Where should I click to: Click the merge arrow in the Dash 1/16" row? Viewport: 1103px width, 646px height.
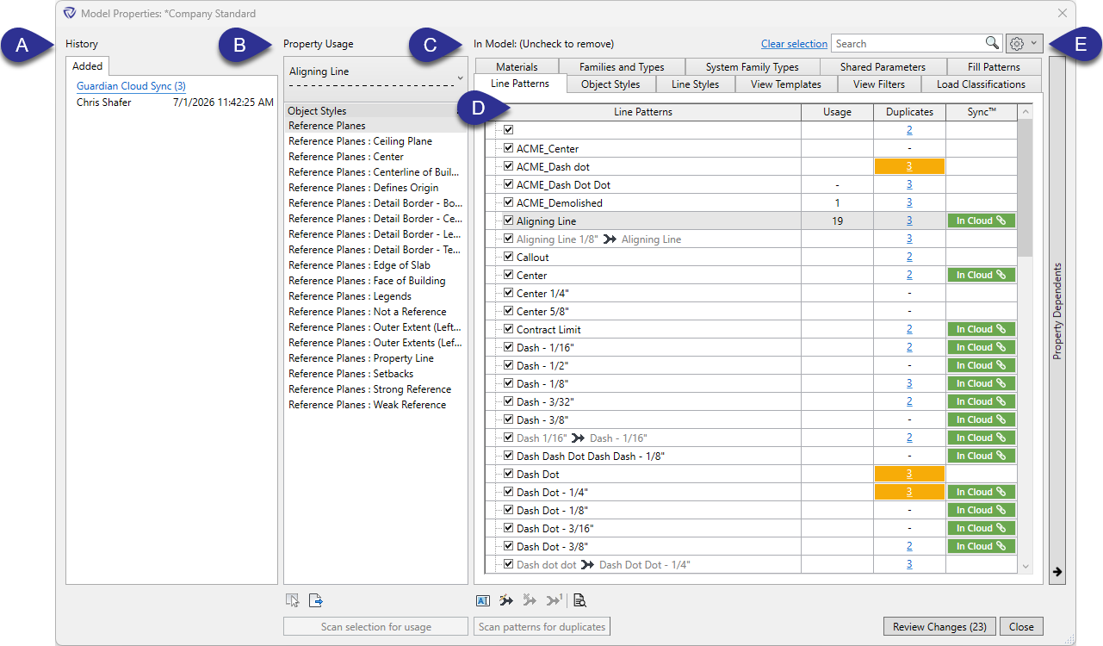(578, 438)
